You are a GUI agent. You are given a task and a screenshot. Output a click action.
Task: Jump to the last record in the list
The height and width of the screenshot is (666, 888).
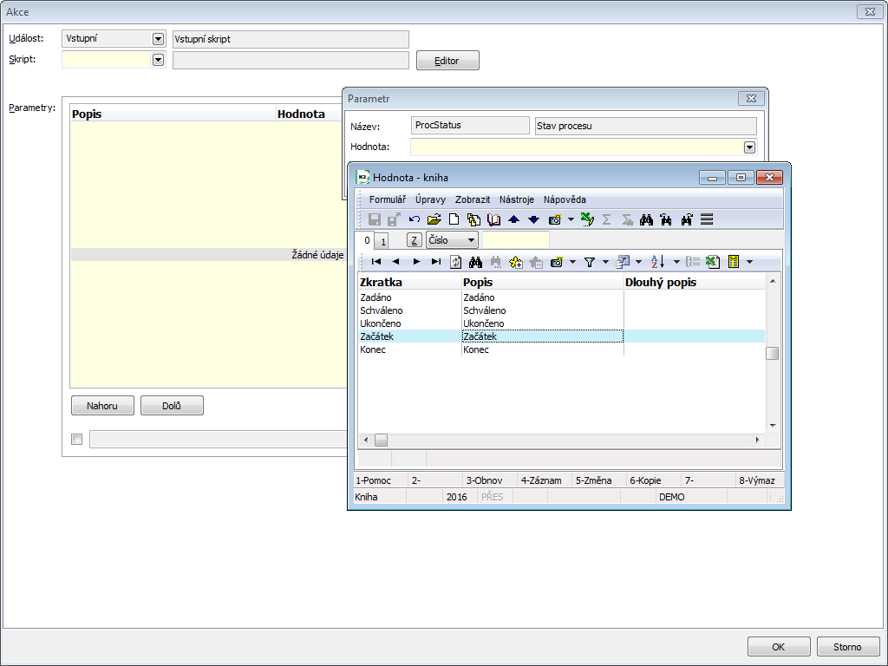(x=435, y=262)
